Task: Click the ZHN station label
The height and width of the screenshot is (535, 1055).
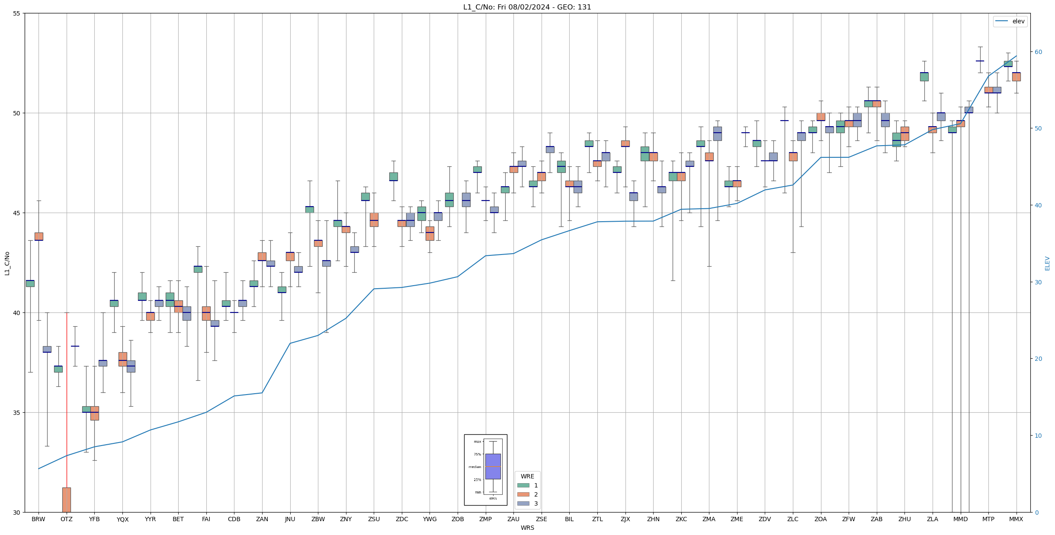Action: (x=653, y=519)
